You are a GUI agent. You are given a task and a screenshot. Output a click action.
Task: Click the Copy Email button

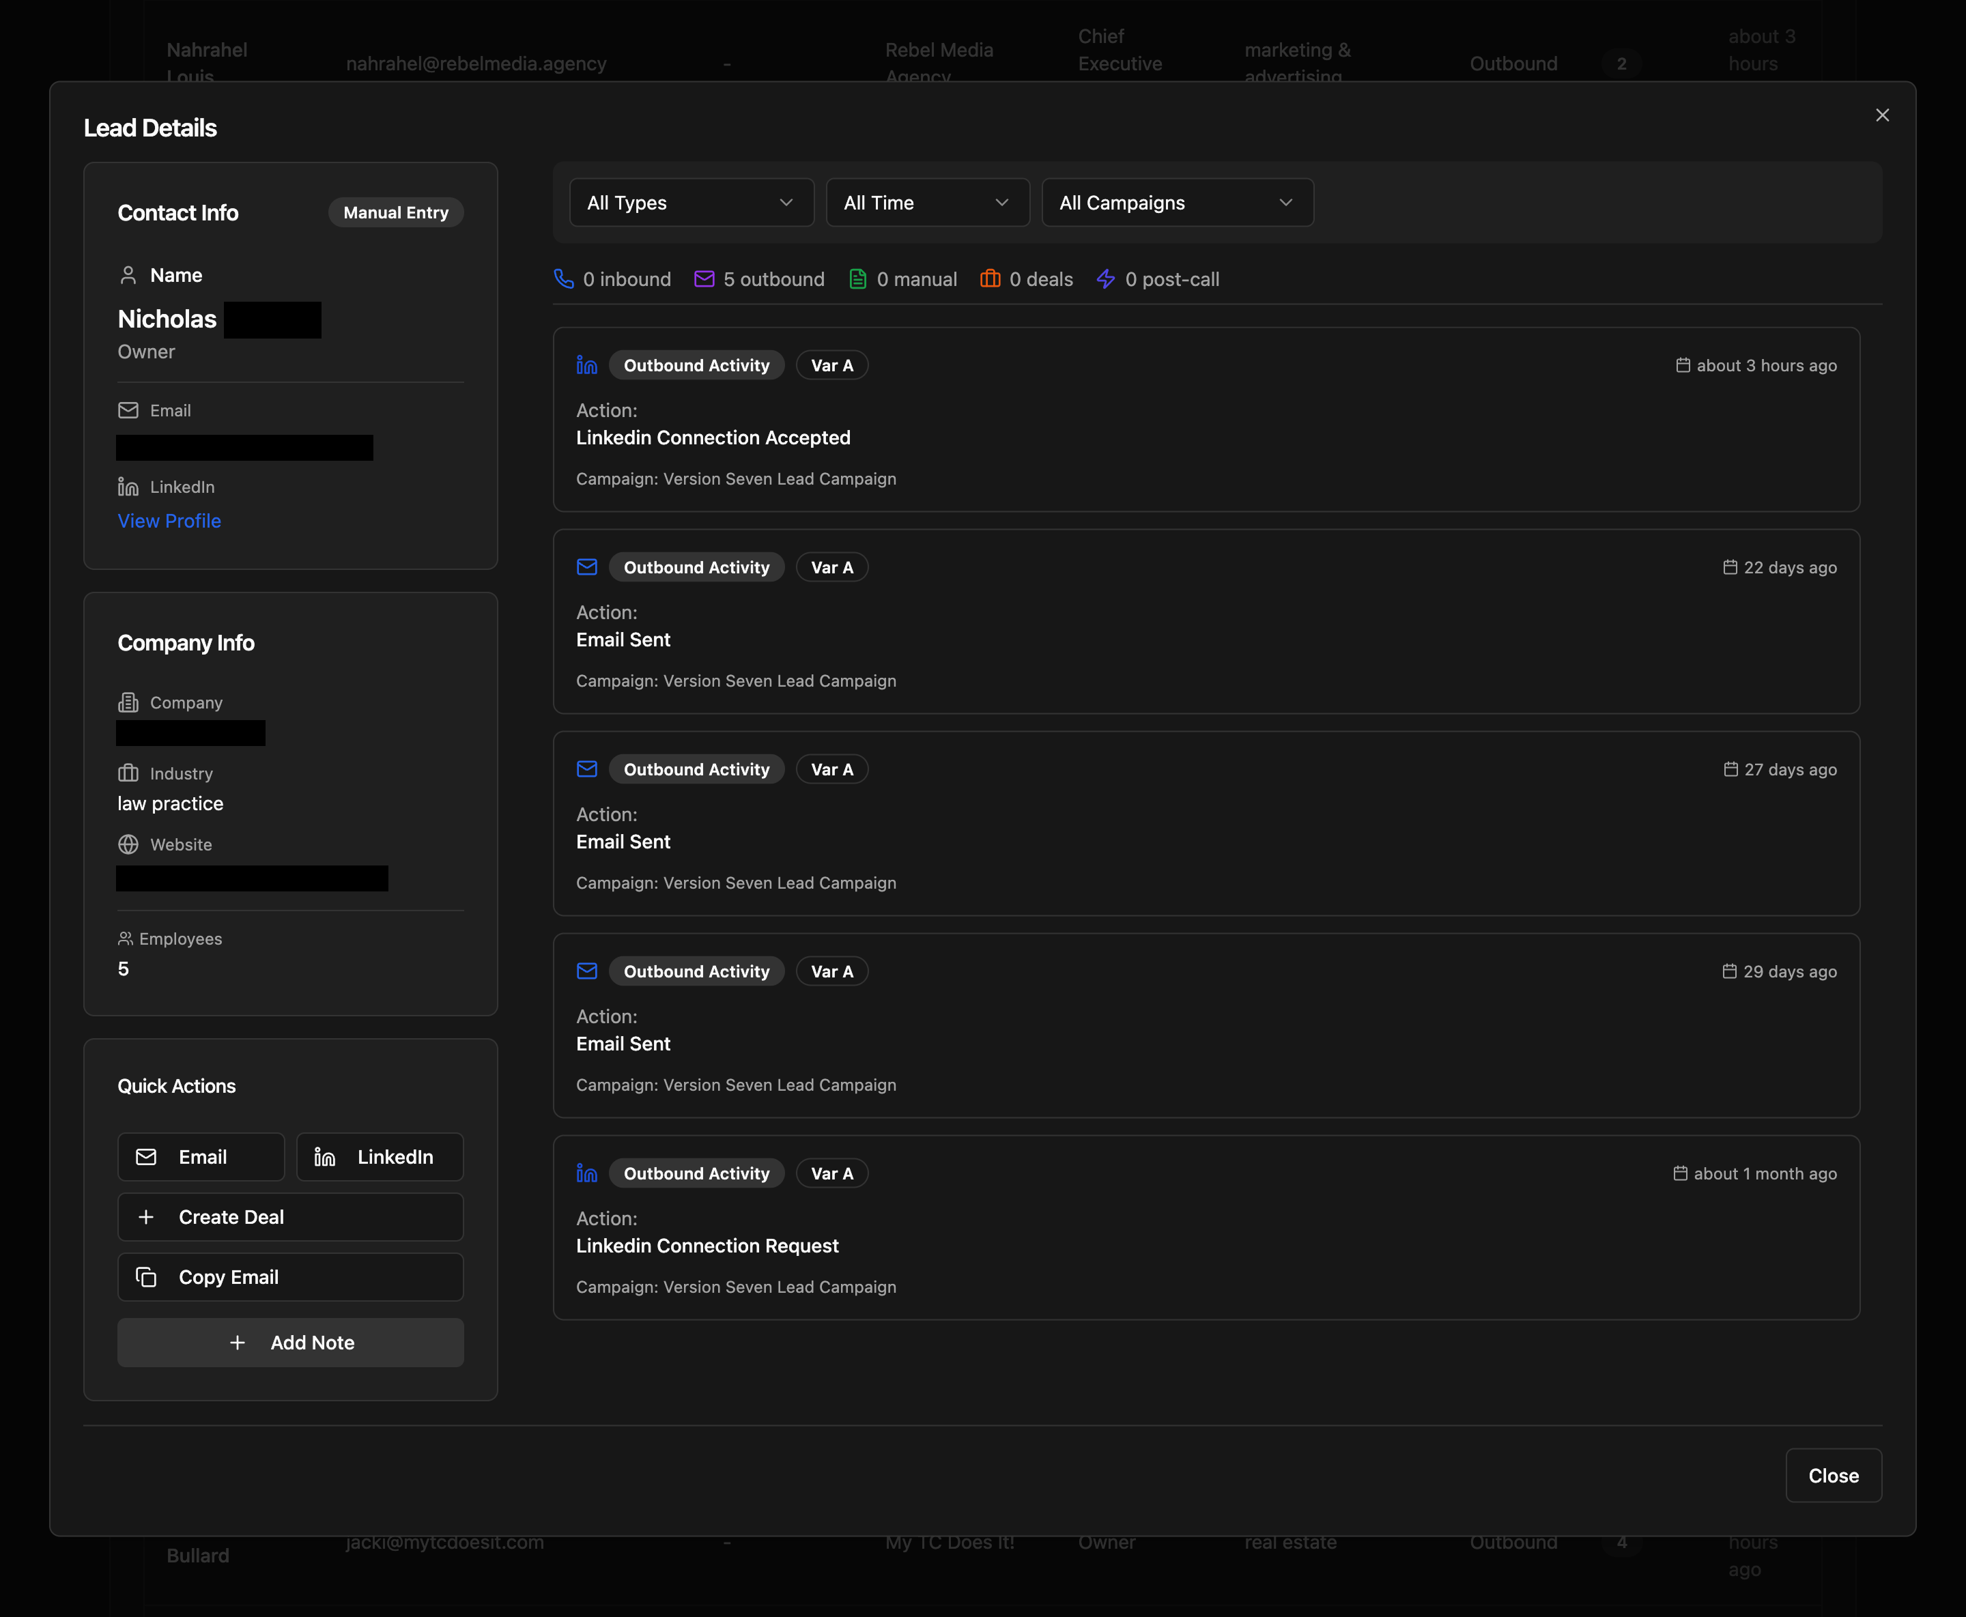pyautogui.click(x=291, y=1277)
